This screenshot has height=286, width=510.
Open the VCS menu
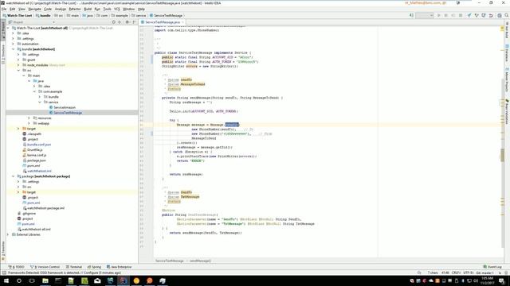117,9
